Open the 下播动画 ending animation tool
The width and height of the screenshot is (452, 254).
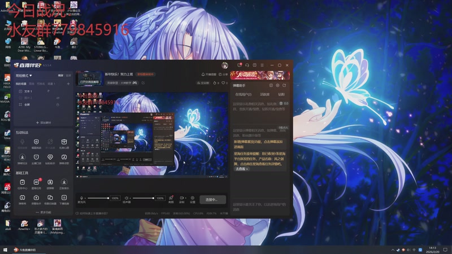[x=64, y=199]
